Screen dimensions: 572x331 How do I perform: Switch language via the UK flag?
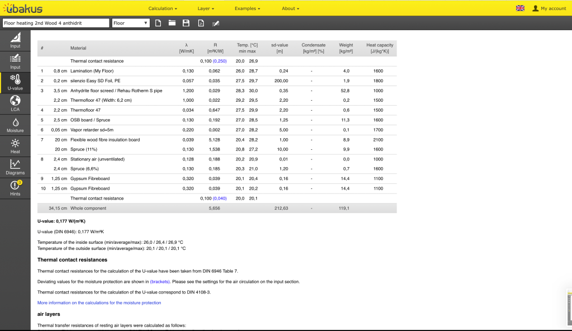coord(520,8)
